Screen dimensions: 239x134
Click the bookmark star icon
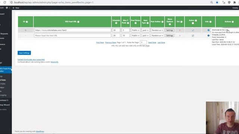217,3
